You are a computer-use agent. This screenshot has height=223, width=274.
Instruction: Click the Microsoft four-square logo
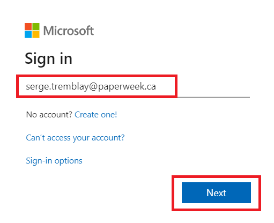32,31
